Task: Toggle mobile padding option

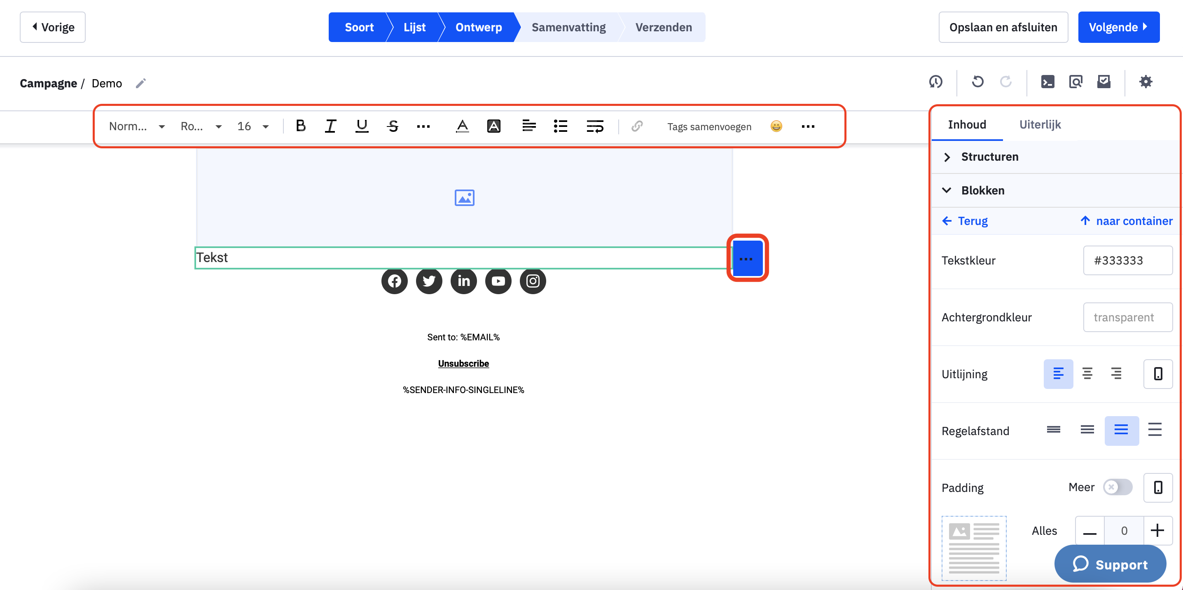Action: (x=1158, y=487)
